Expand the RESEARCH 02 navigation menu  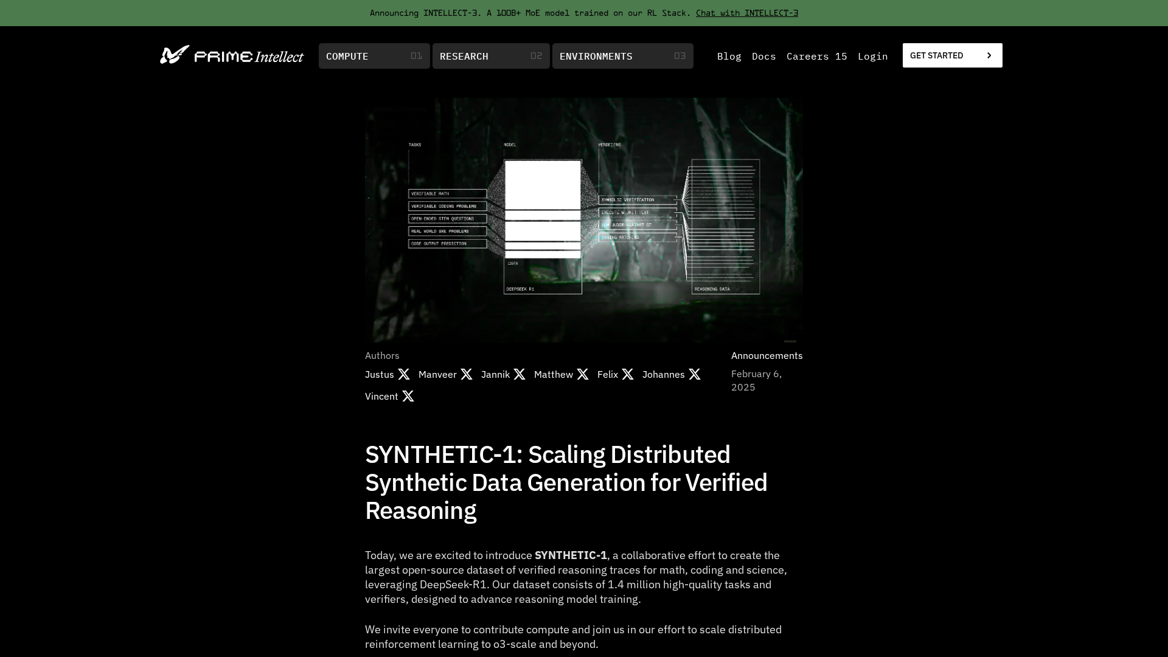[491, 56]
